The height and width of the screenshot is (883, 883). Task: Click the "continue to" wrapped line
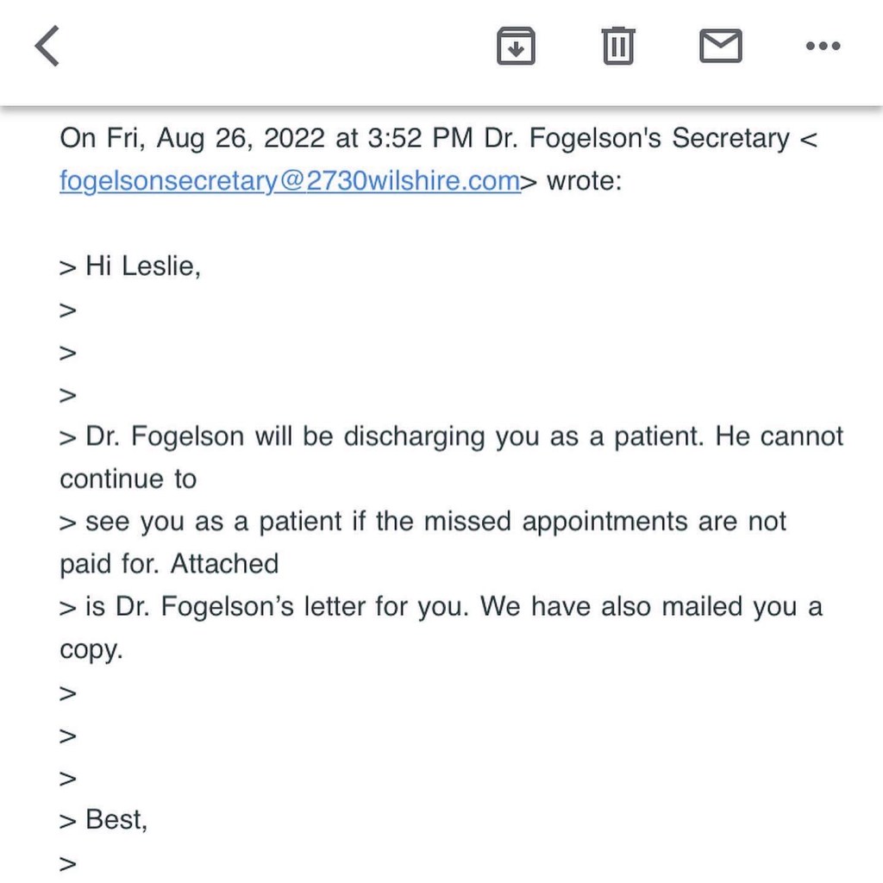coord(128,479)
